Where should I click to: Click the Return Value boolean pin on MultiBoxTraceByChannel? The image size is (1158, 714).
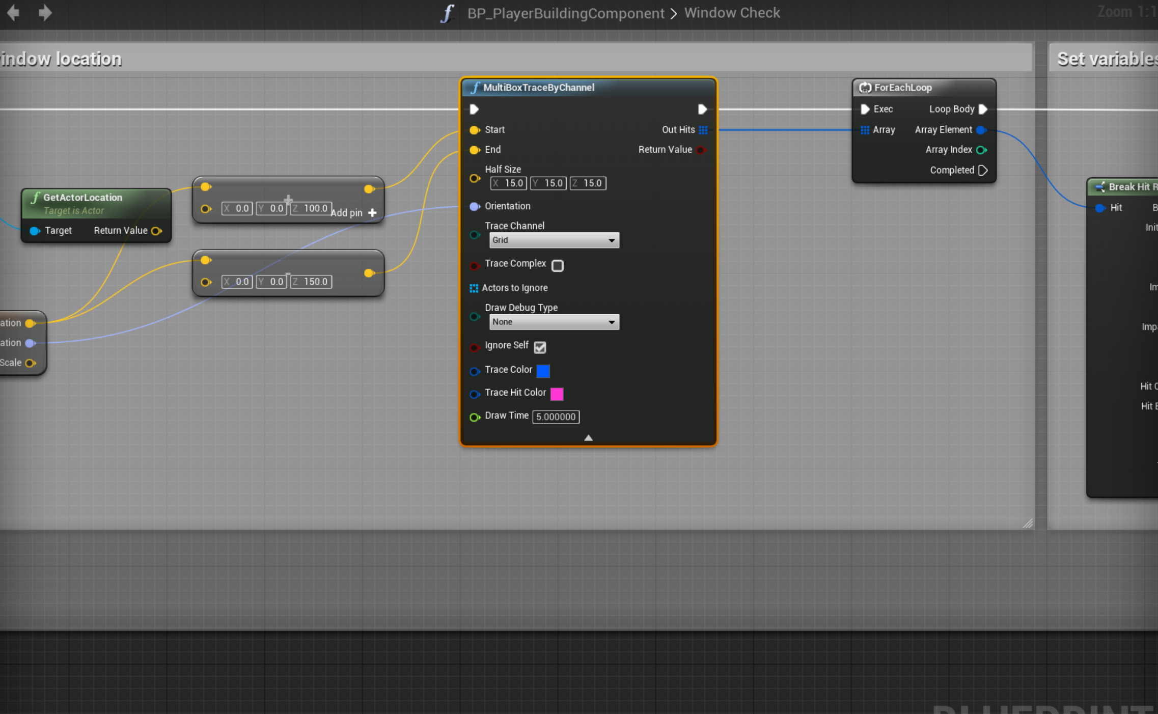[701, 150]
